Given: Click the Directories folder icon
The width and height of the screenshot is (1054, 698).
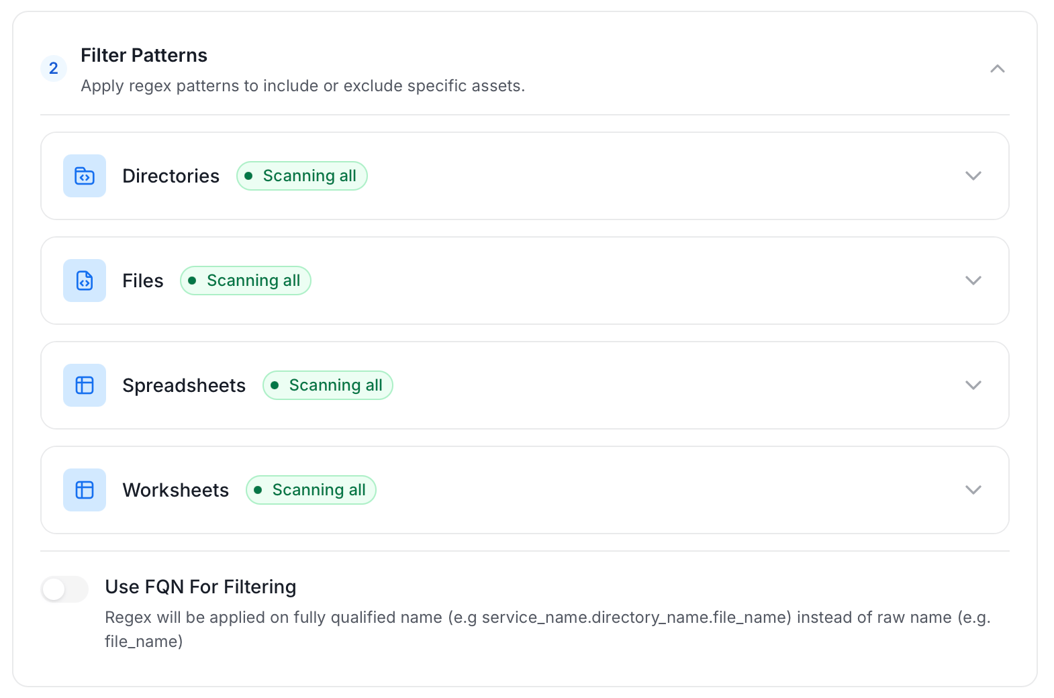Looking at the screenshot, I should click(x=85, y=176).
